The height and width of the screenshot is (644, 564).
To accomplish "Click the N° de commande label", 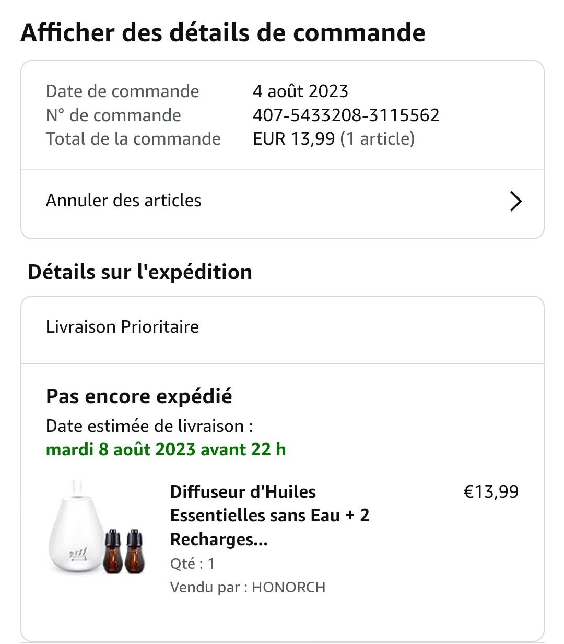I will tap(114, 115).
